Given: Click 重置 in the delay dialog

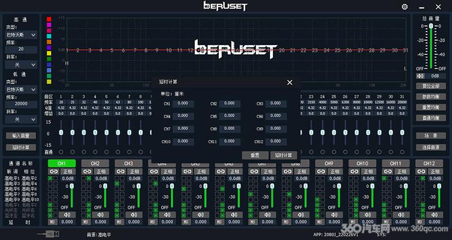Looking at the screenshot, I should pos(255,155).
